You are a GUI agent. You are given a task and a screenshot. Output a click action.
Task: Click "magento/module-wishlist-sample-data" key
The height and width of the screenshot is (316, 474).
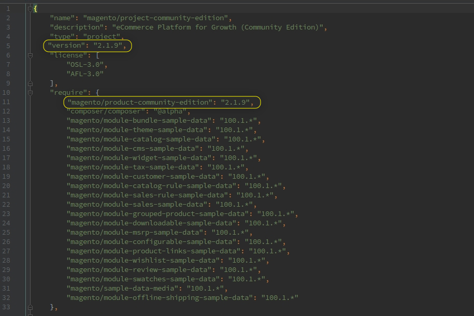(143, 261)
